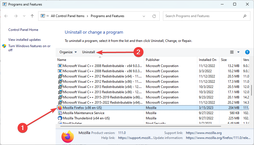Click the https://www.mozilla.org support link
The image size is (254, 145).
(x=204, y=133)
